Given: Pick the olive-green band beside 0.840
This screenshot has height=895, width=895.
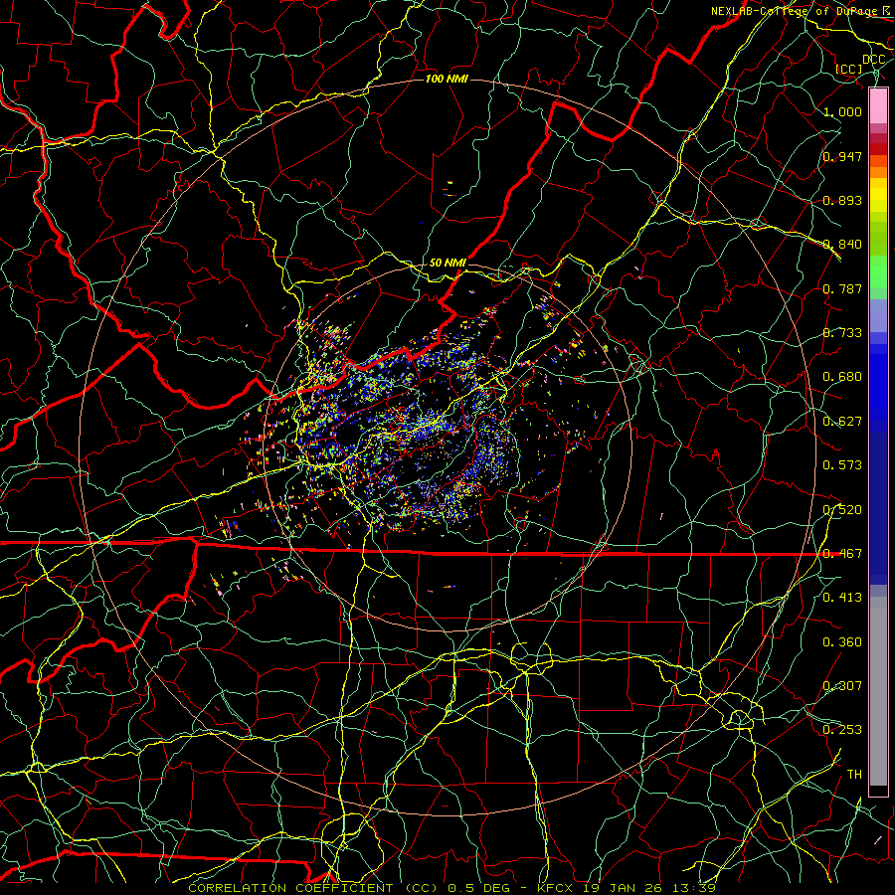Looking at the screenshot, I should coord(878,239).
